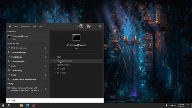Choose Open file location
The height and width of the screenshot is (108, 192).
click(76, 65)
